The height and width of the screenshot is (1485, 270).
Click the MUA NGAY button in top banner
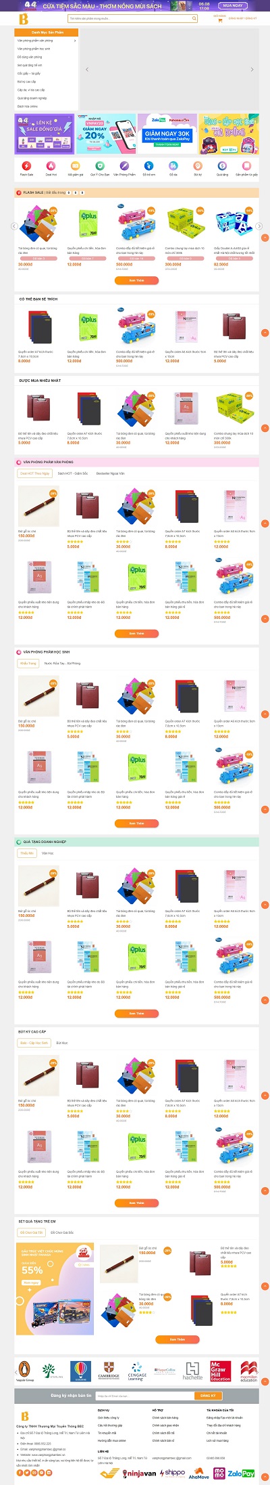click(x=232, y=5)
